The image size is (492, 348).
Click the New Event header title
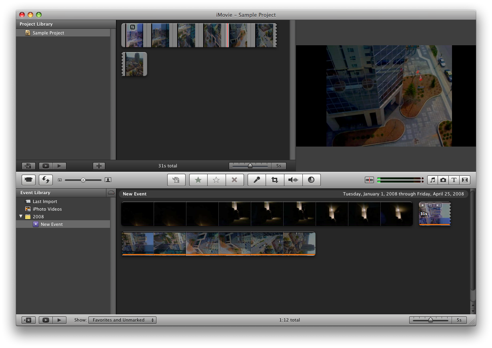pyautogui.click(x=134, y=194)
